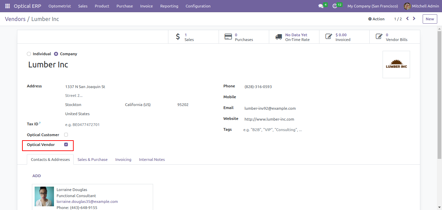Open the Configuration menu
This screenshot has height=210, width=442.
(198, 6)
